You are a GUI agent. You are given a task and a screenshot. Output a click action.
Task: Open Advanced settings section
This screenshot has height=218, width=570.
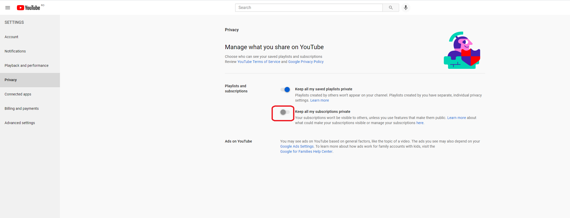coord(20,123)
